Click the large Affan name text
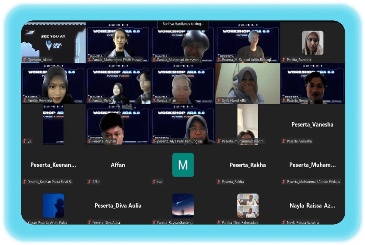The width and height of the screenshot is (365, 245). 118,165
